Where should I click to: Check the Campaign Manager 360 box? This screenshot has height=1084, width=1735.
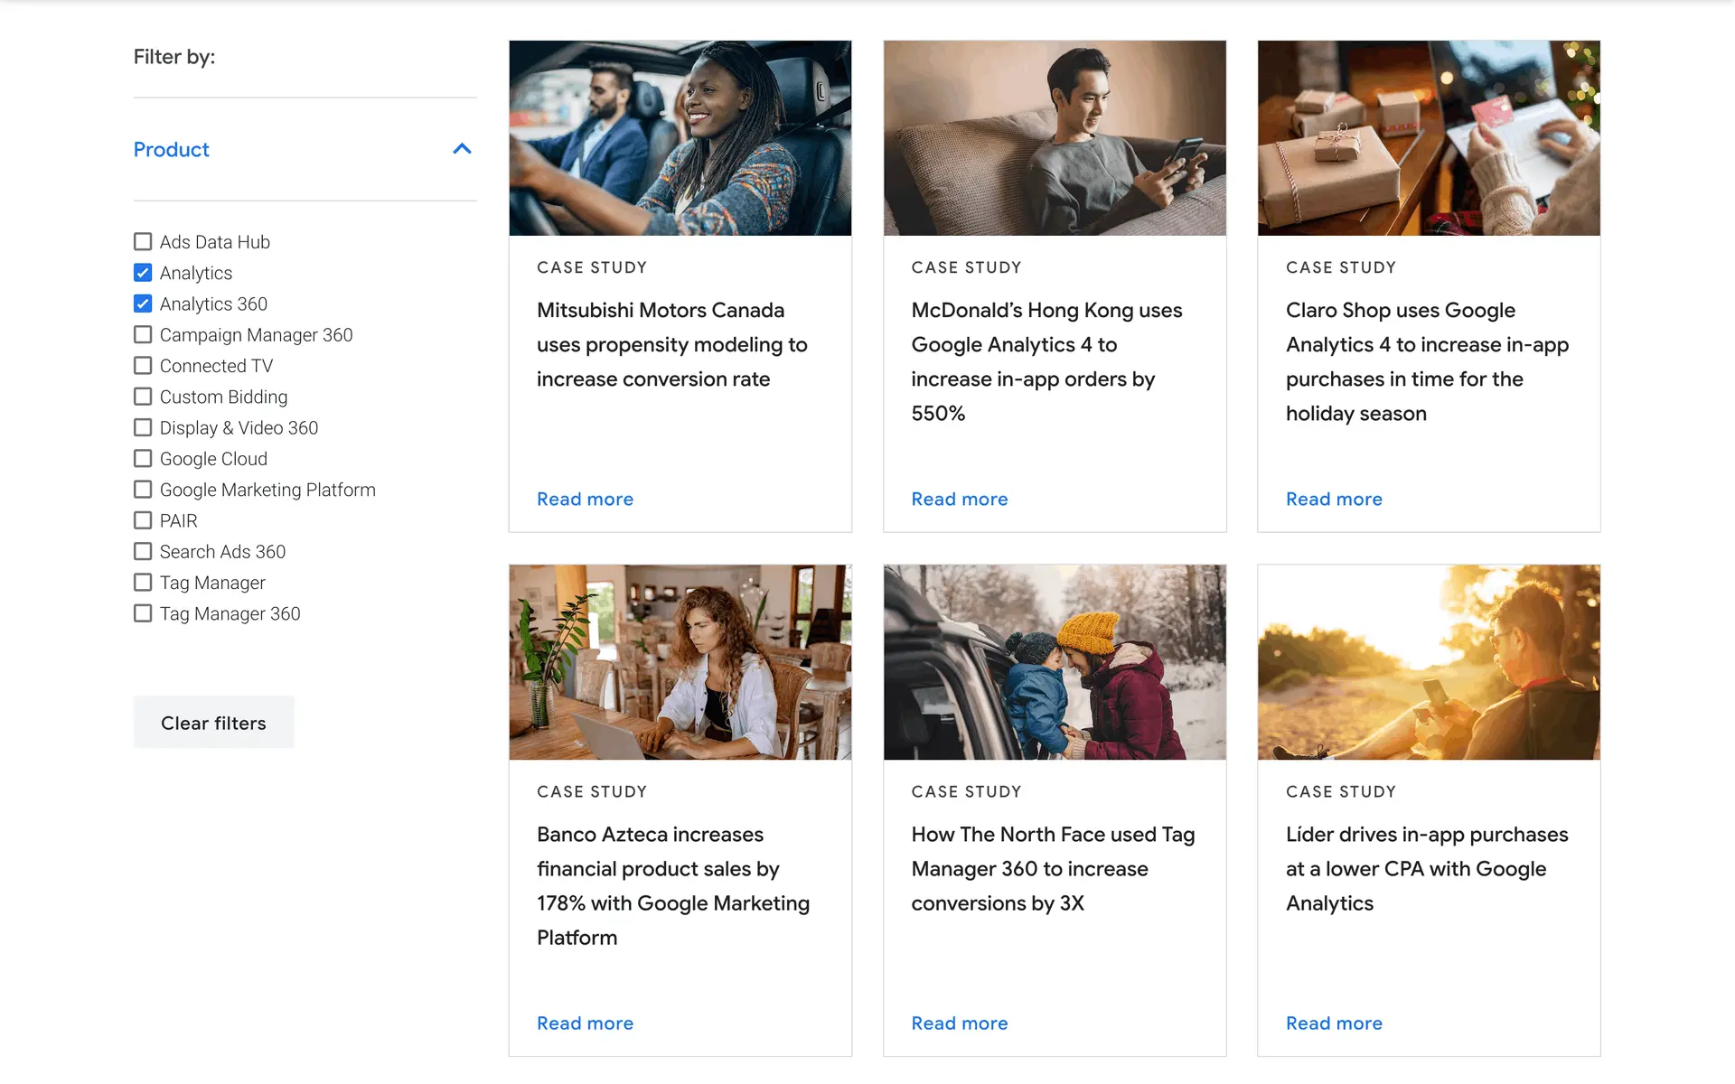(x=143, y=334)
